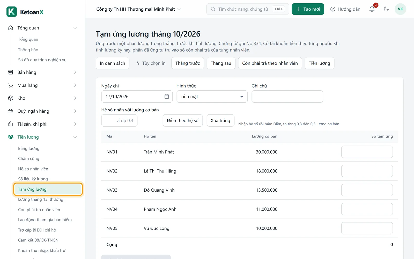414x259 pixels.
Task: Select Tạm ứng lương menu item
Action: [48, 189]
